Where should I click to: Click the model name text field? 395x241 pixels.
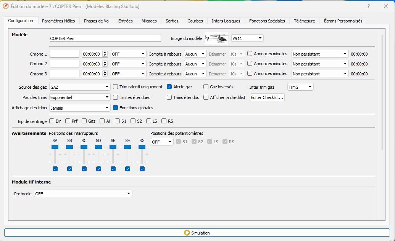105,38
